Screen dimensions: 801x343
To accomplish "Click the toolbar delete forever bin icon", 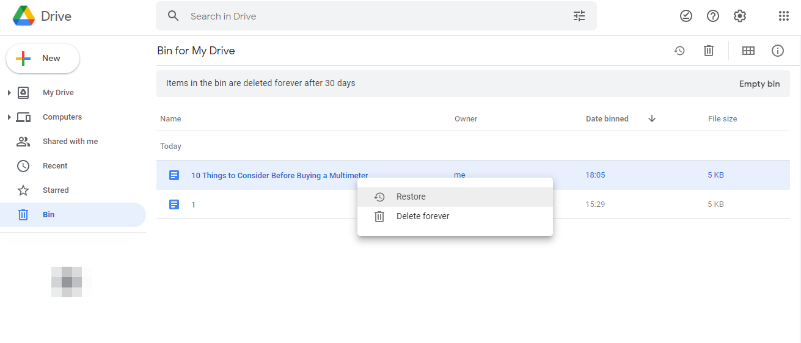I will [x=709, y=51].
